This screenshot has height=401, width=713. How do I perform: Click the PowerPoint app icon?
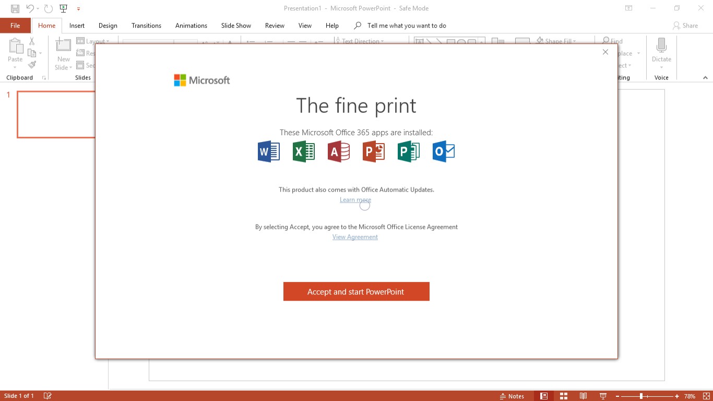click(x=374, y=151)
